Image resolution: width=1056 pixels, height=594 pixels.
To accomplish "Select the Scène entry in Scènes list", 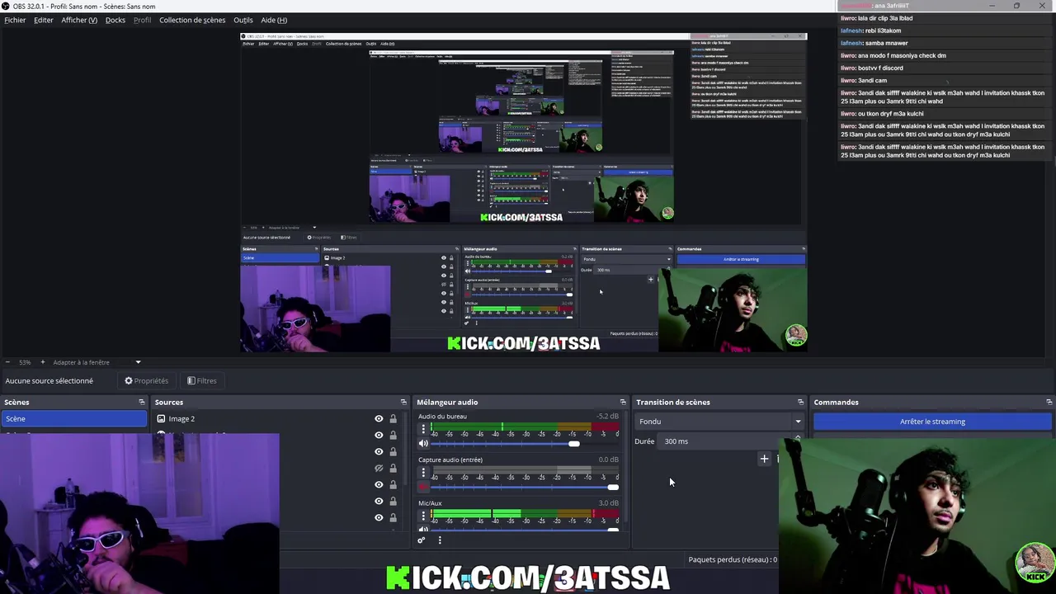I will [x=74, y=418].
